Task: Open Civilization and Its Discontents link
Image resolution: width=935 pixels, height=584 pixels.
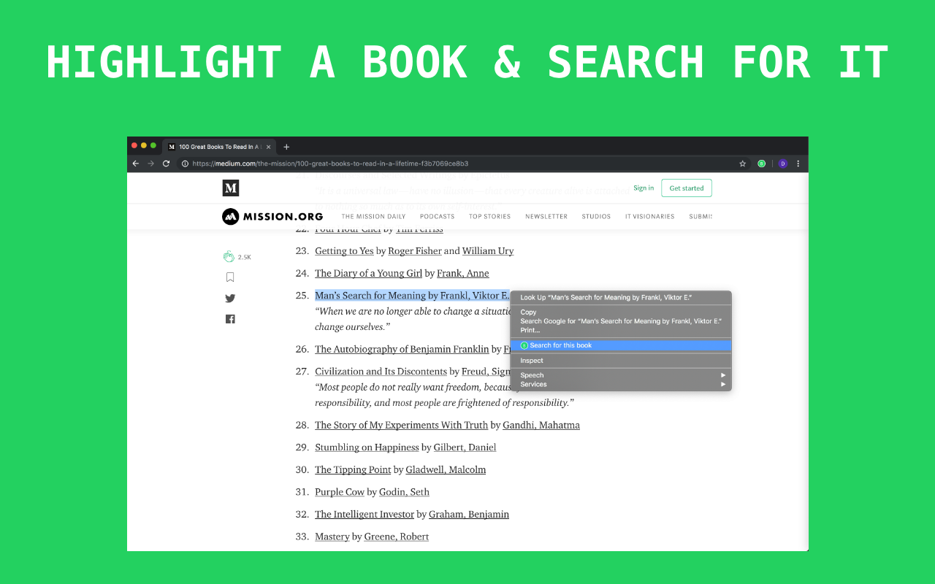Action: click(381, 372)
